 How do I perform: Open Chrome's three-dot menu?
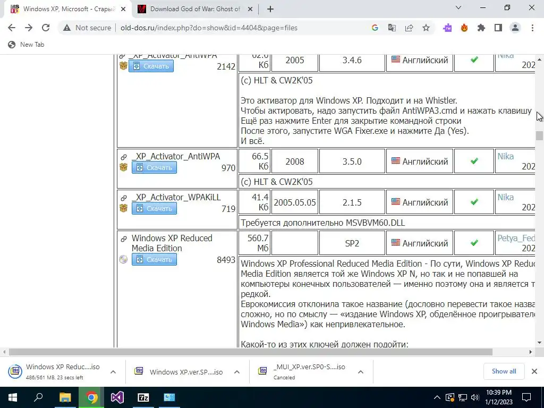(532, 28)
